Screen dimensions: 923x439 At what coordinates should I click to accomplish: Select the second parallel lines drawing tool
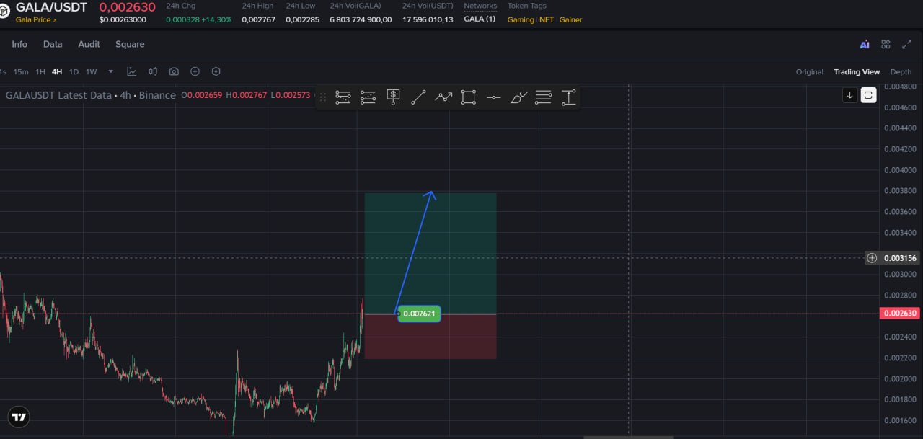click(368, 97)
